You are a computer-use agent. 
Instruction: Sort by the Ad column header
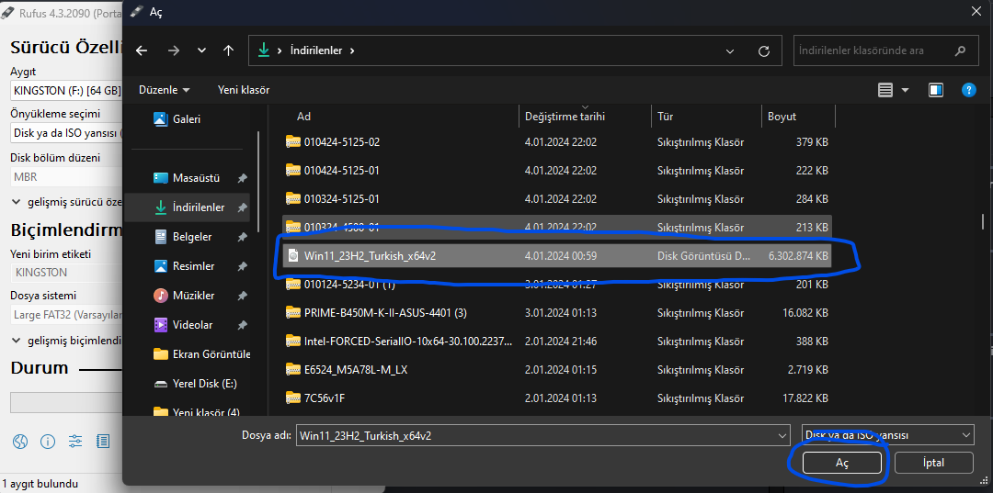304,117
